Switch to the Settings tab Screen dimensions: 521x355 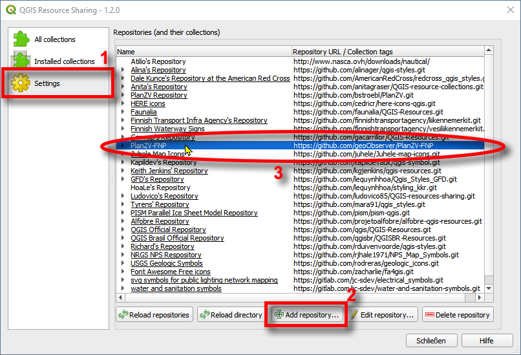coord(58,83)
